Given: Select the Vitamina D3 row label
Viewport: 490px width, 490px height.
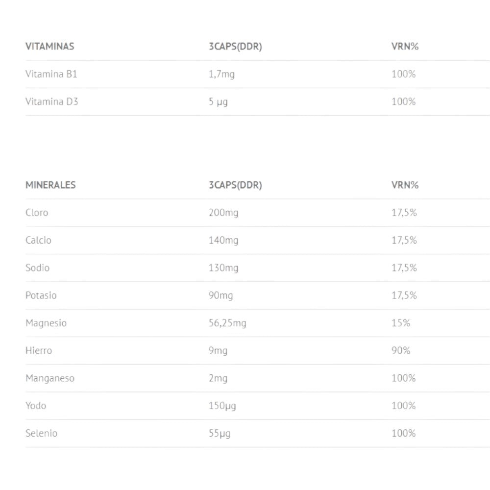Looking at the screenshot, I should pos(51,102).
